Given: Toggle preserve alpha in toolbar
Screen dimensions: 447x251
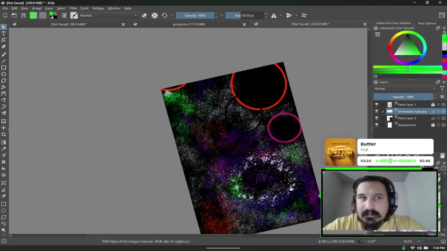Looking at the screenshot, I should tap(154, 15).
